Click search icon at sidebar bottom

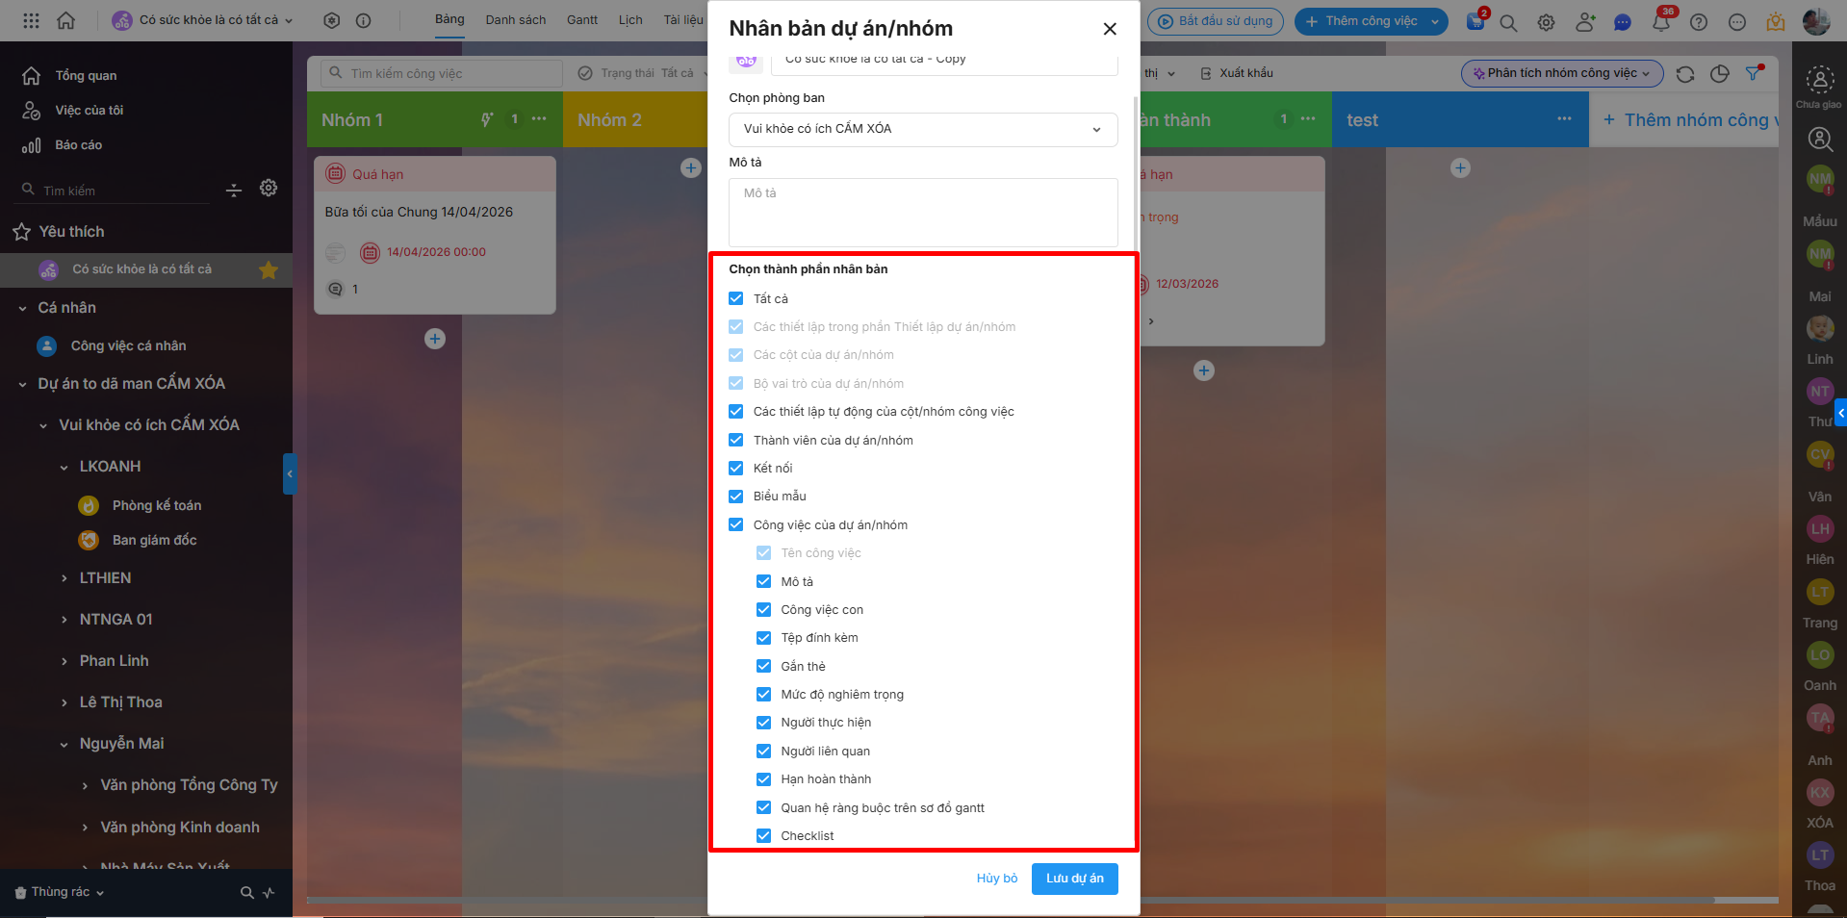click(x=246, y=893)
